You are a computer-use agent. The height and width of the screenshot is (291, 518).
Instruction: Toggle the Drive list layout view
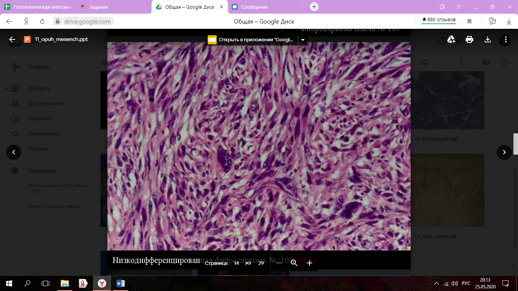(486, 62)
